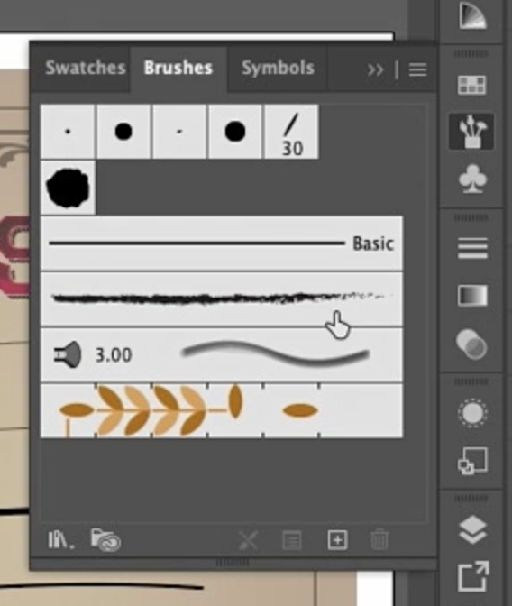Show hidden panel tabs via double-chevron
The height and width of the screenshot is (606, 512).
375,70
